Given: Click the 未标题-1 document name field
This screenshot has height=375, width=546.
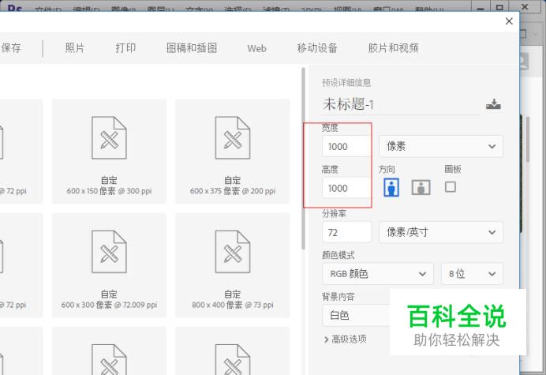Looking at the screenshot, I should [x=401, y=104].
